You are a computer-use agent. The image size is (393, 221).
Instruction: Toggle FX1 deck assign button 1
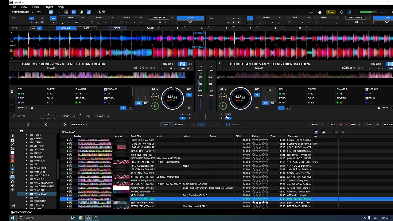(x=31, y=18)
